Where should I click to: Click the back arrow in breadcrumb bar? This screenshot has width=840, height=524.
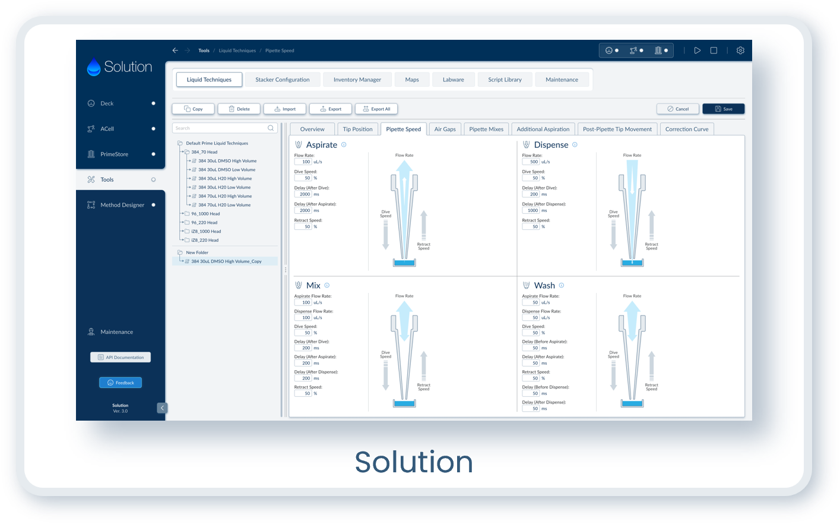pos(175,50)
